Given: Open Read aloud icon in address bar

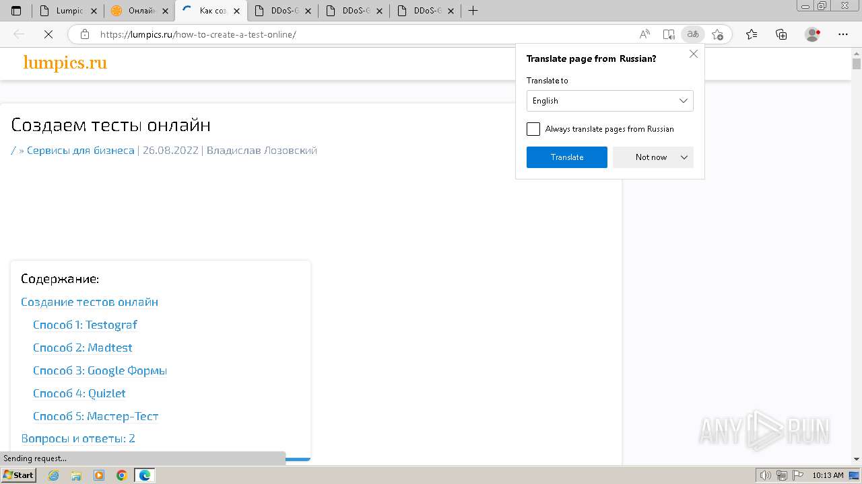Looking at the screenshot, I should (644, 34).
